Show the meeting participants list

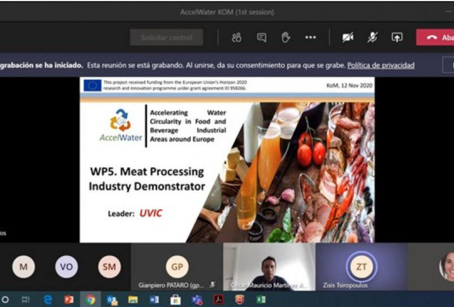point(236,38)
